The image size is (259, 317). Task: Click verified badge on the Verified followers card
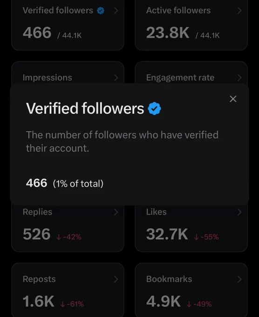[101, 11]
